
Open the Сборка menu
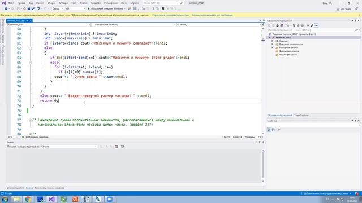(51, 3)
